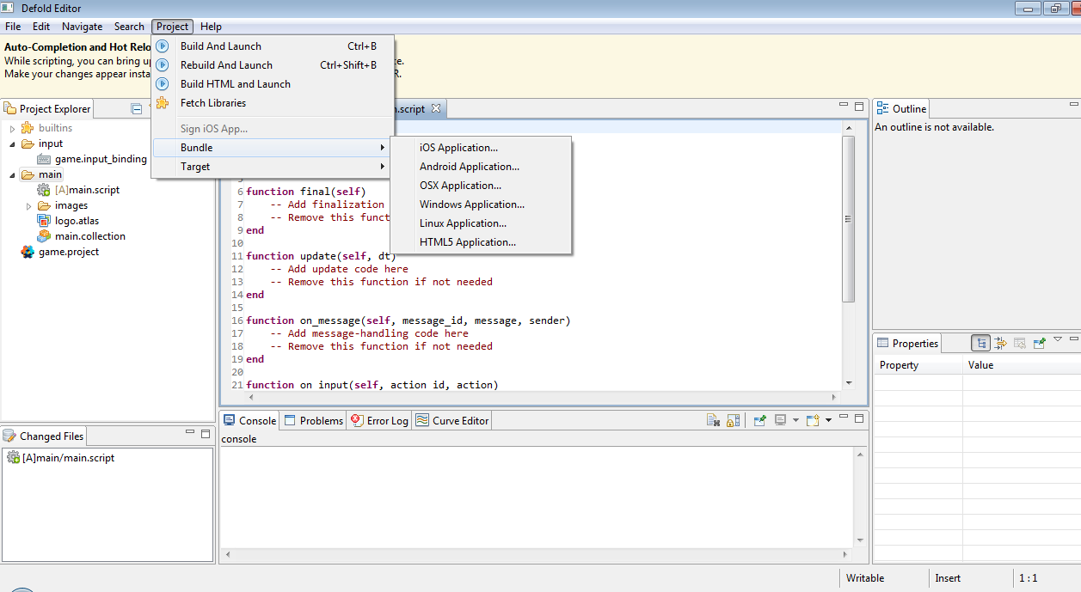Click the greyed Restore Default Value icon
This screenshot has height=592, width=1081.
tap(1020, 343)
